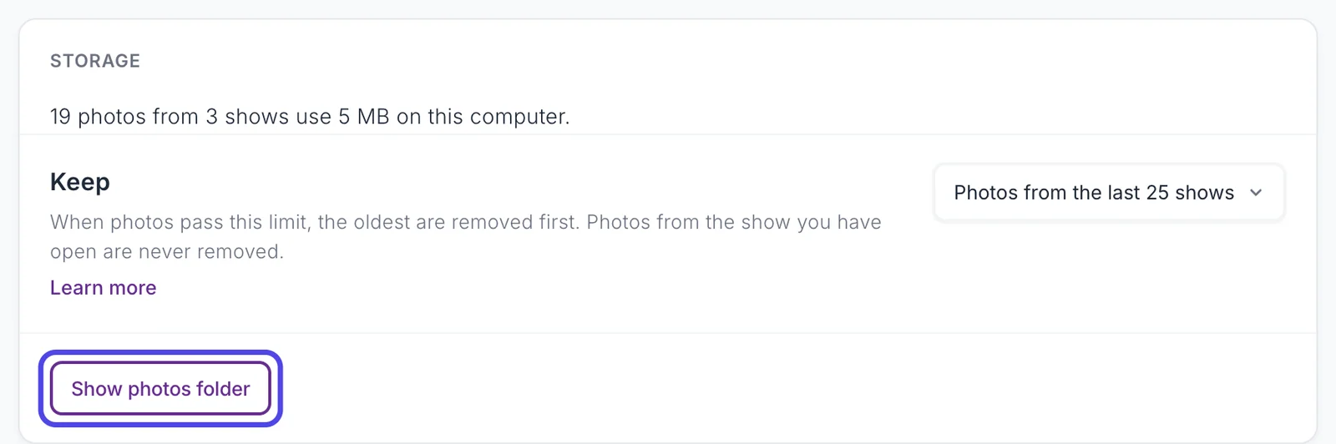Image resolution: width=1336 pixels, height=444 pixels.
Task: Click the word 'shows' in the dropdown
Action: 1204,193
